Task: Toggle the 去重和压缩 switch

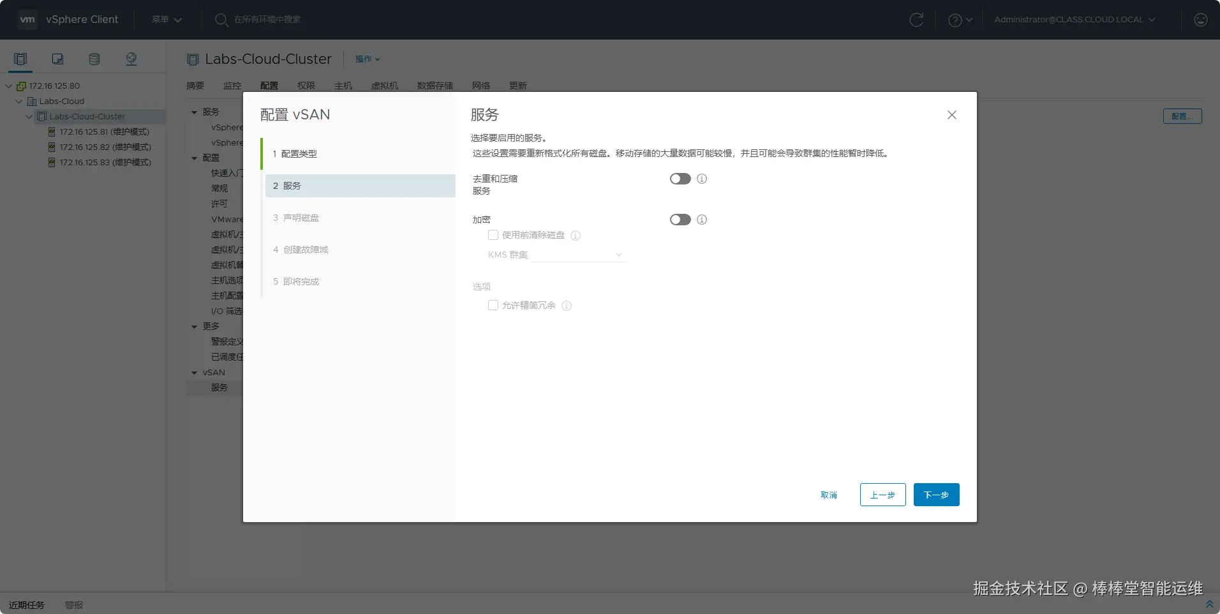Action: tap(680, 179)
